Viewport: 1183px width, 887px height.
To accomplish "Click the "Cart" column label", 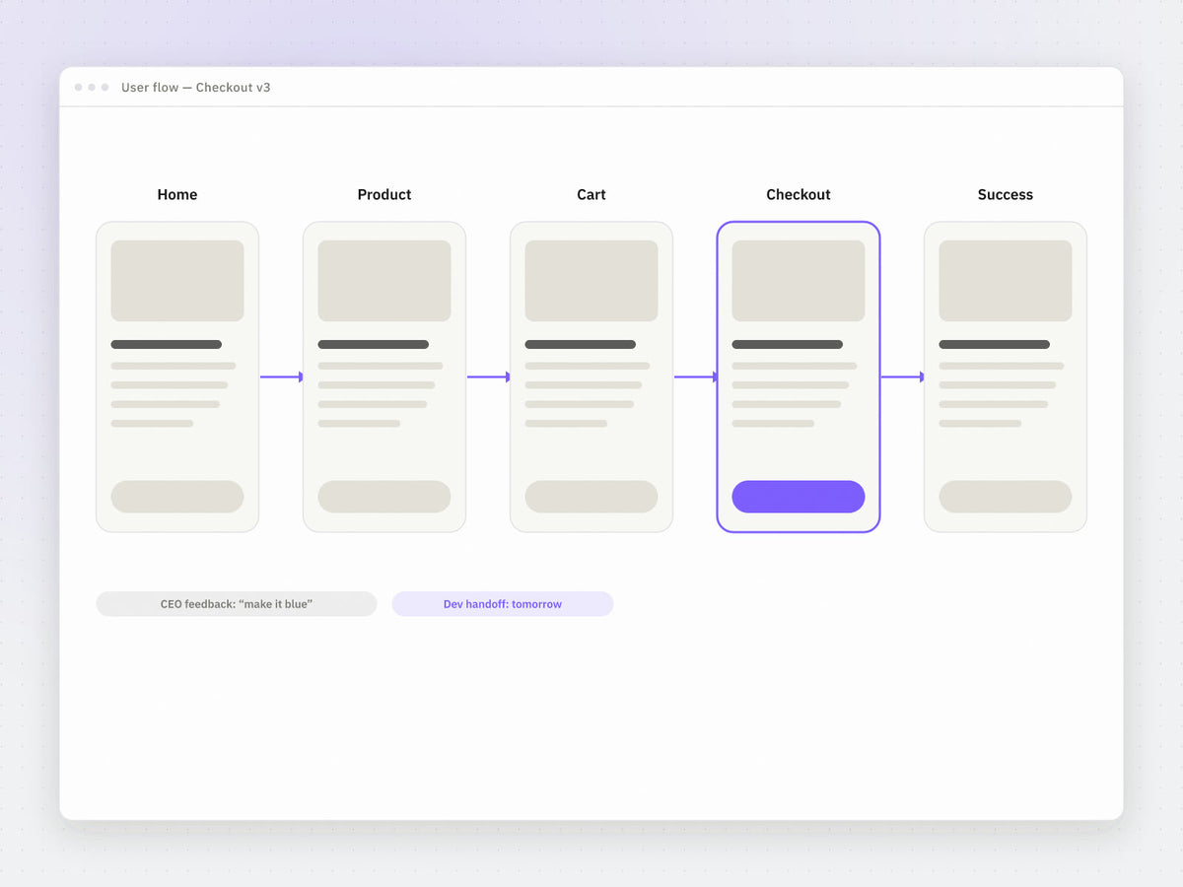I will click(x=591, y=195).
